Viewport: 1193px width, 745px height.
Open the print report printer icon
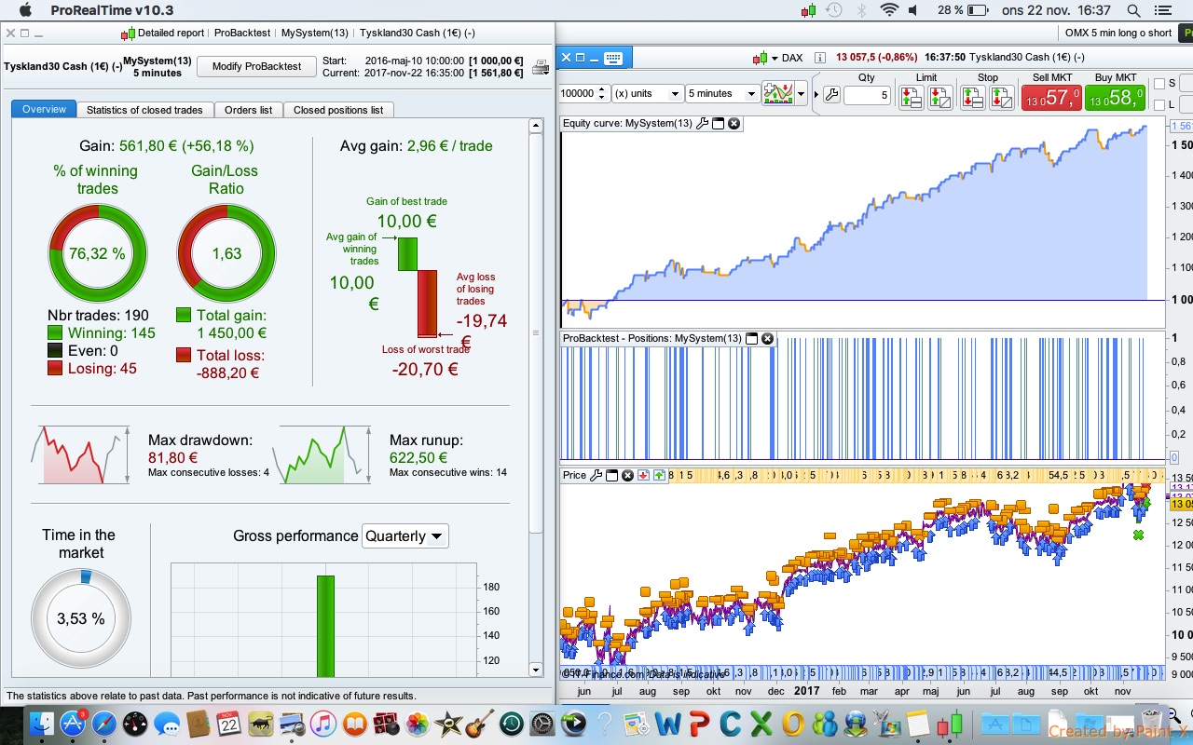pyautogui.click(x=541, y=67)
